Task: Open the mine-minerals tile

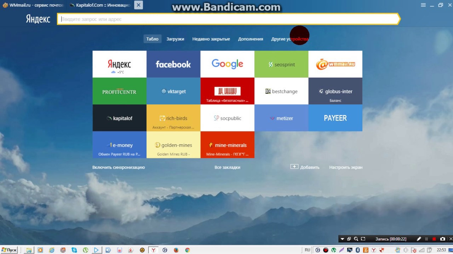Action: pos(227,145)
